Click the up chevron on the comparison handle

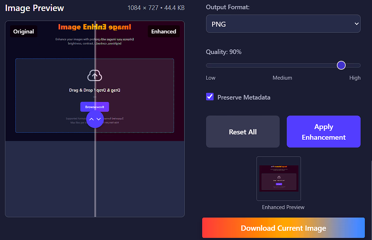pyautogui.click(x=91, y=119)
